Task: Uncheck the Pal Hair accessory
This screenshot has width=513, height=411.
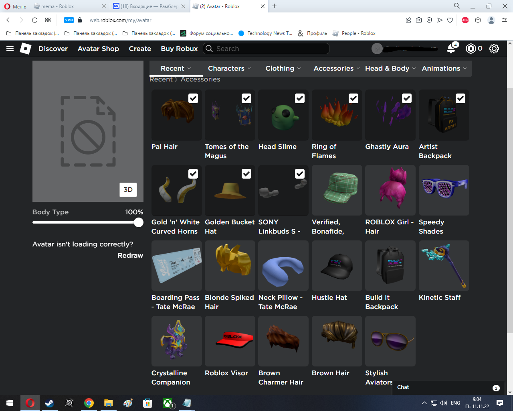Action: [193, 98]
